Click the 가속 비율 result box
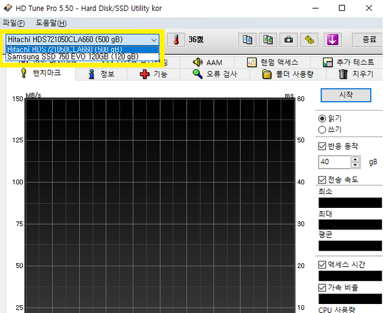 350,299
